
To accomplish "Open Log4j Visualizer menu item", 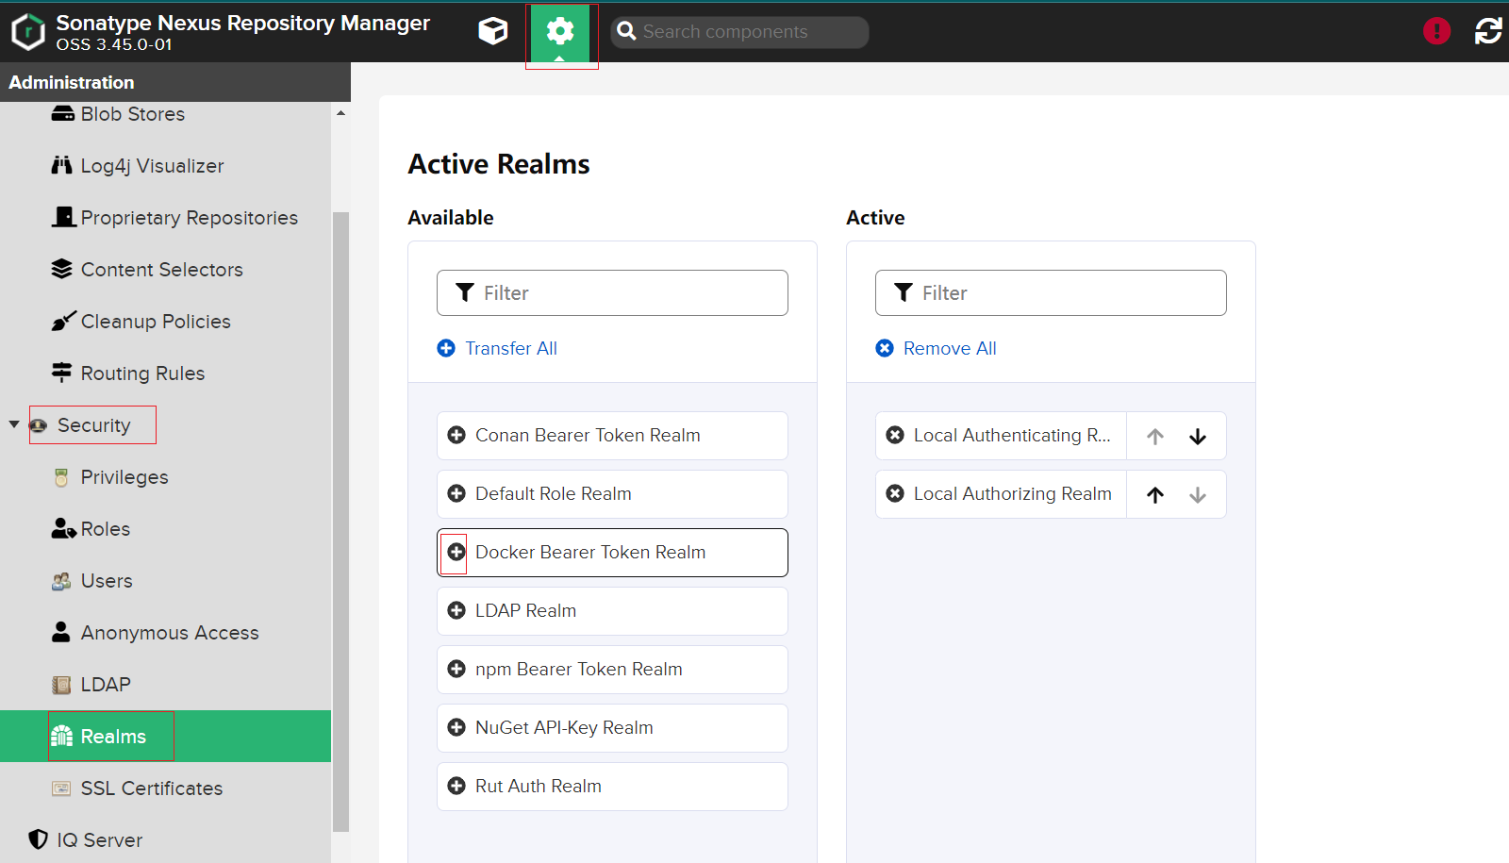I will click(x=138, y=165).
